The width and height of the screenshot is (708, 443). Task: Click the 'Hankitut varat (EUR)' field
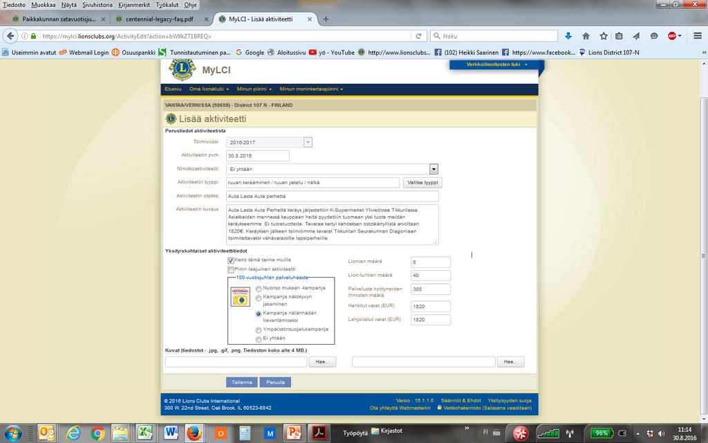click(430, 307)
